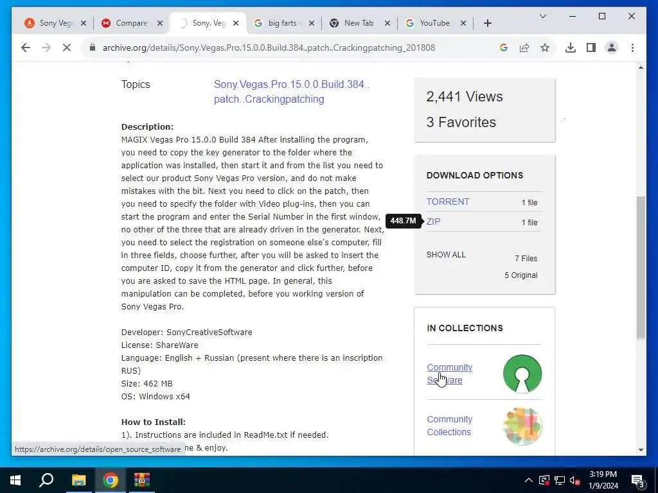The height and width of the screenshot is (493, 658).
Task: Open the taskbar Search icon
Action: point(46,480)
